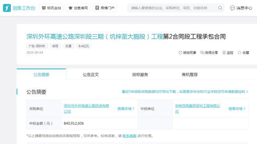Click the 中标金额（元） label cell
Screen dimensions: 257x144
click(x=44, y=123)
